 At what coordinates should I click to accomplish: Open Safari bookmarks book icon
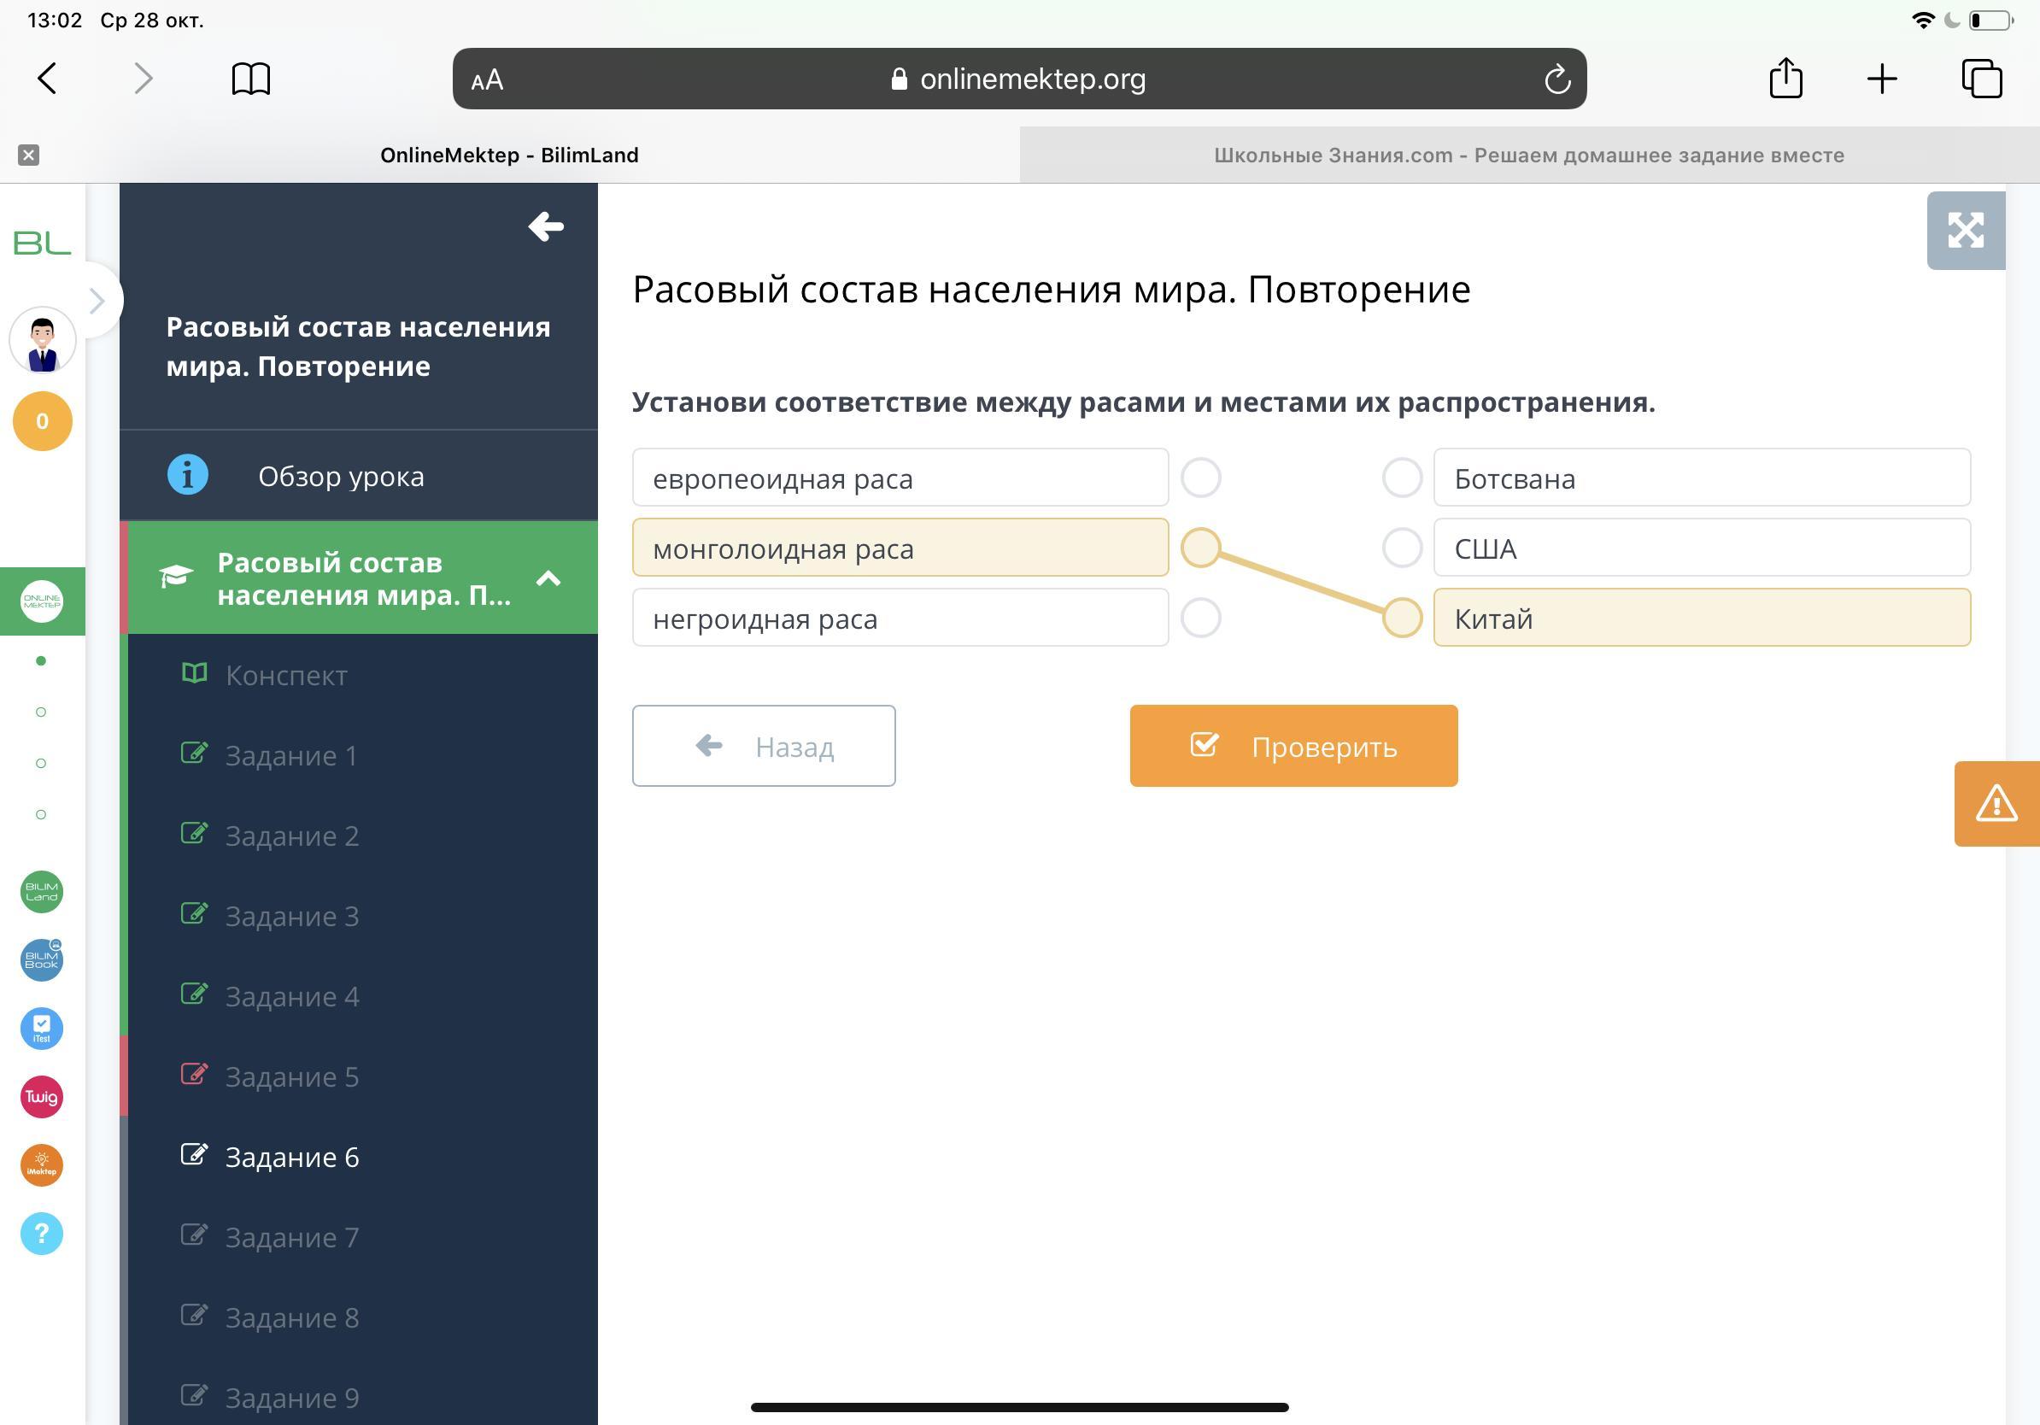tap(250, 79)
